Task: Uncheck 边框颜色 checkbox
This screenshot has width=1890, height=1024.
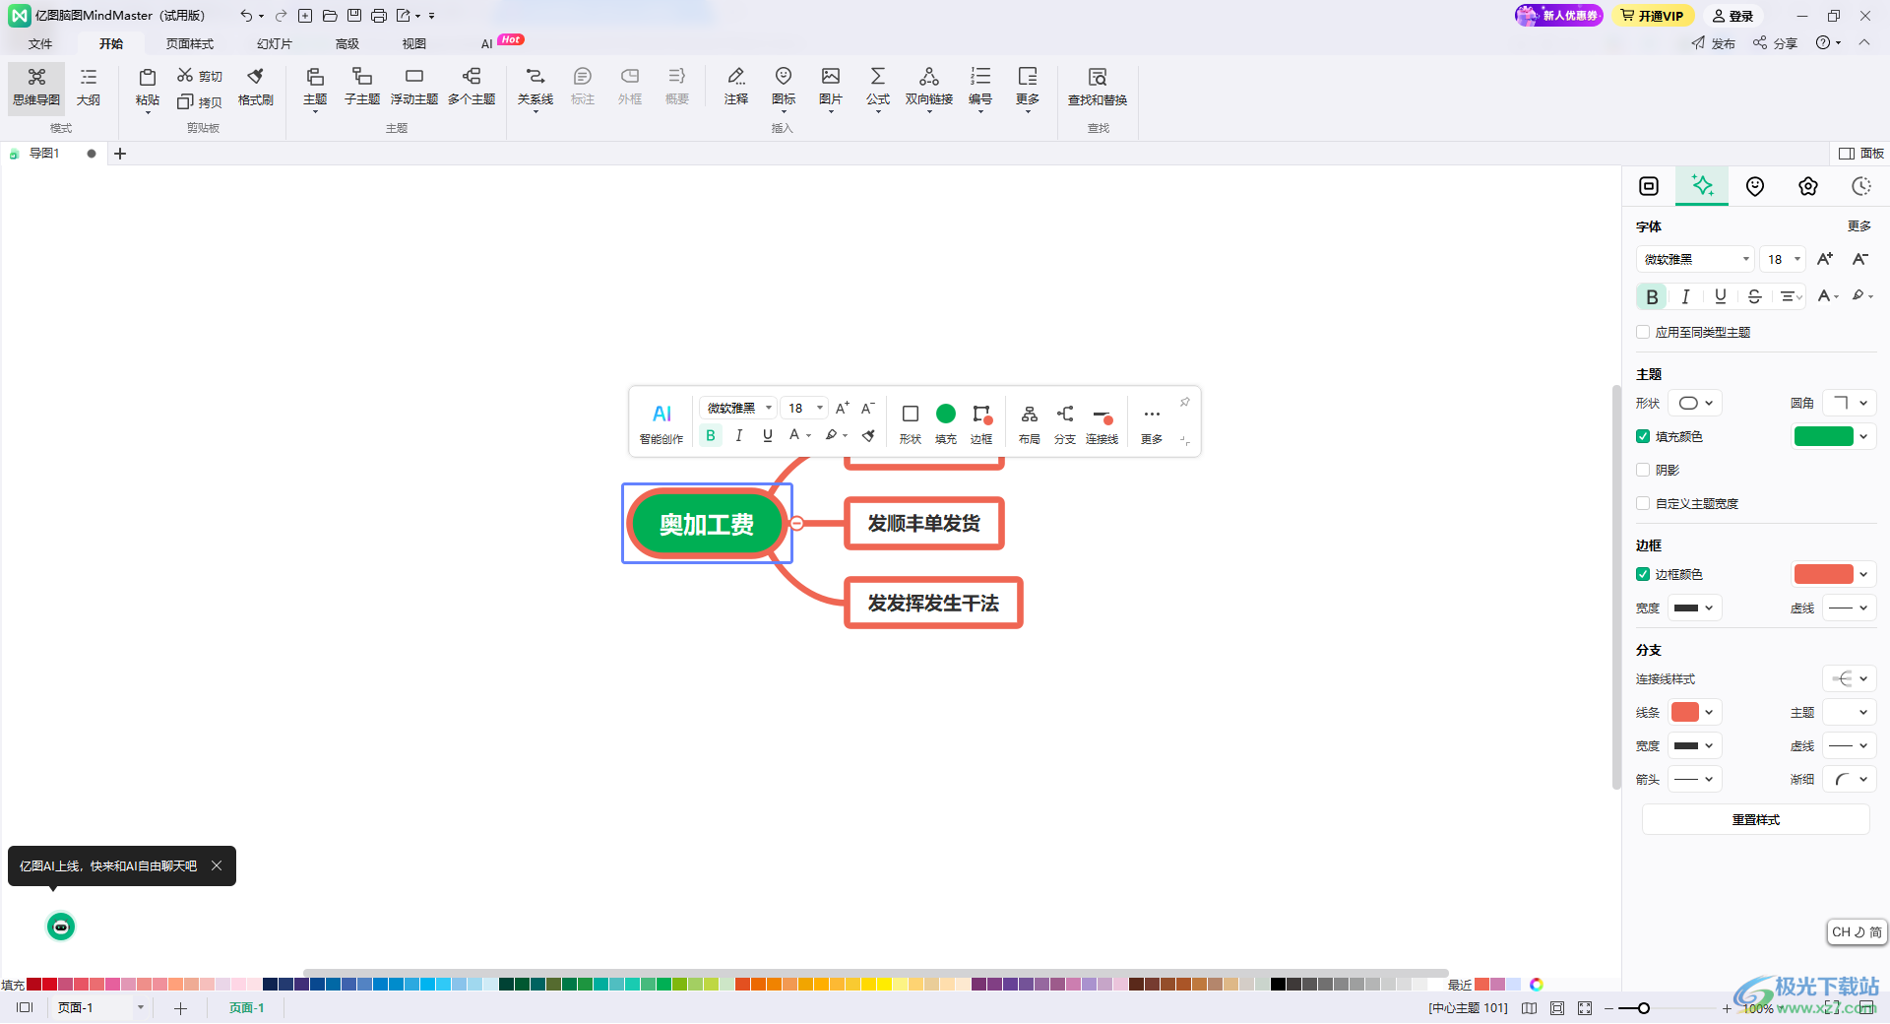Action: click(1643, 574)
